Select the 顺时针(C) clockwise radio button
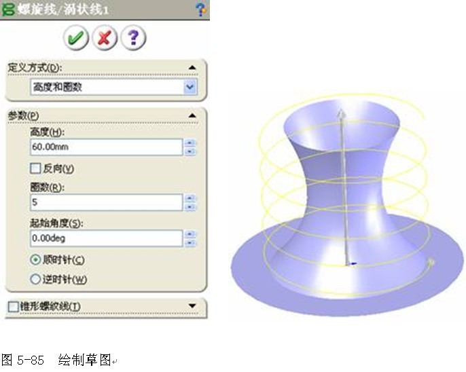This screenshot has height=372, width=466. pos(35,260)
